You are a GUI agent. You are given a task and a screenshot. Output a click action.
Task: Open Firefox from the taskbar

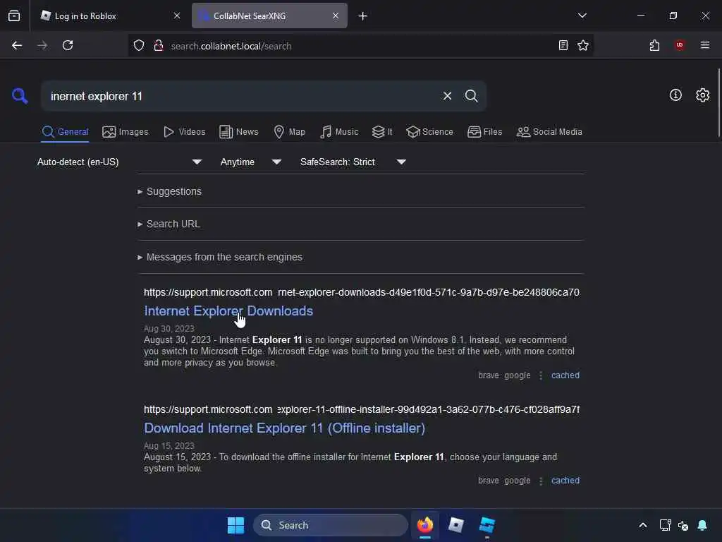pos(425,525)
